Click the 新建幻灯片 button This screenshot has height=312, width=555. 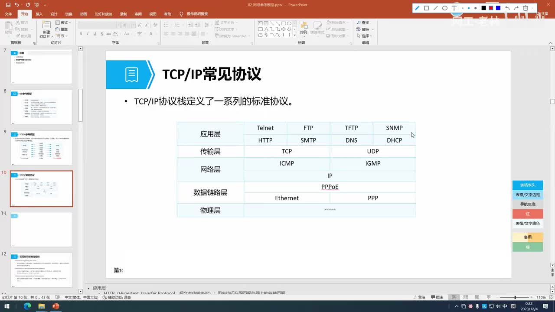coord(46,29)
